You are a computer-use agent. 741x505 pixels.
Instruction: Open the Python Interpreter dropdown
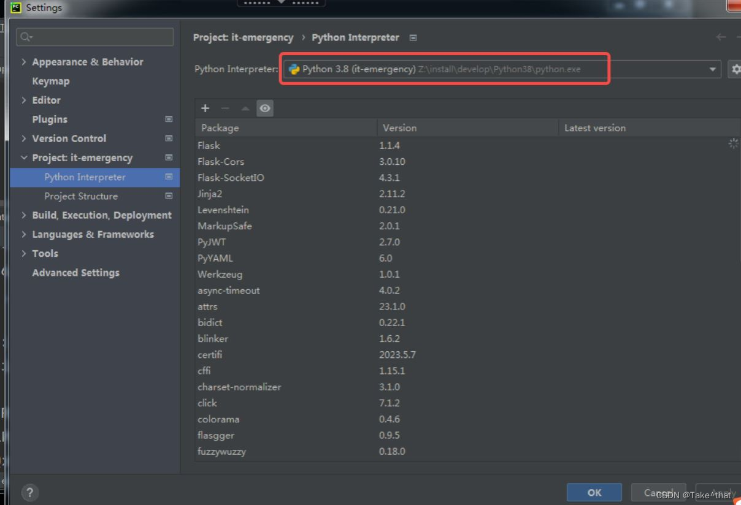(x=502, y=69)
